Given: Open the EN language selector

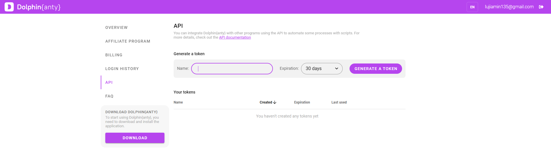Looking at the screenshot, I should pos(472,7).
